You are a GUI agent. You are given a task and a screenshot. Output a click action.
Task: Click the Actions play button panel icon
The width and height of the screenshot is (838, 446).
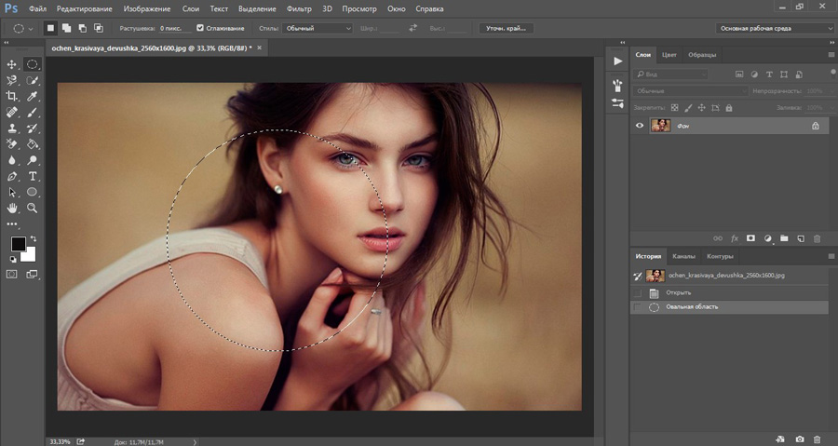[616, 61]
